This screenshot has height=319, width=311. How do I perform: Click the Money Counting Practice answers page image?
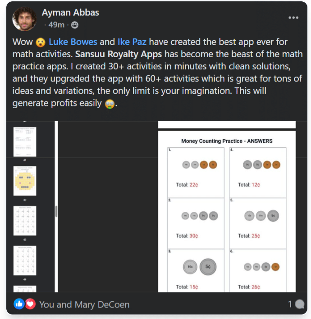(227, 212)
